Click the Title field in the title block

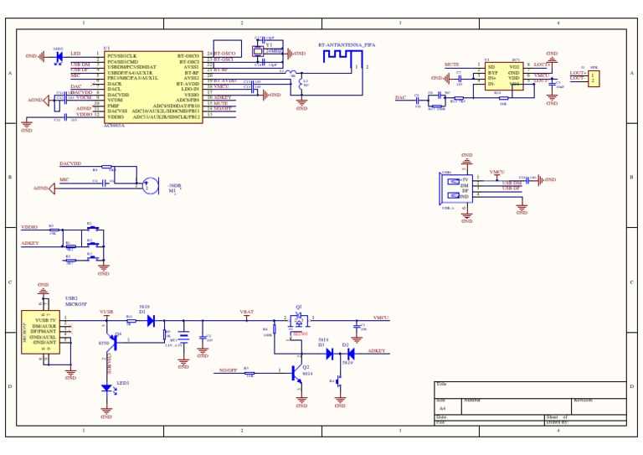[530, 390]
